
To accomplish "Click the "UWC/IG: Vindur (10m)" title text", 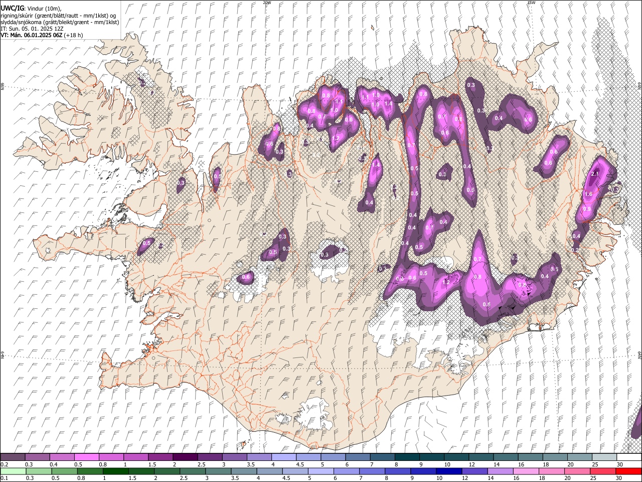I will (31, 8).
